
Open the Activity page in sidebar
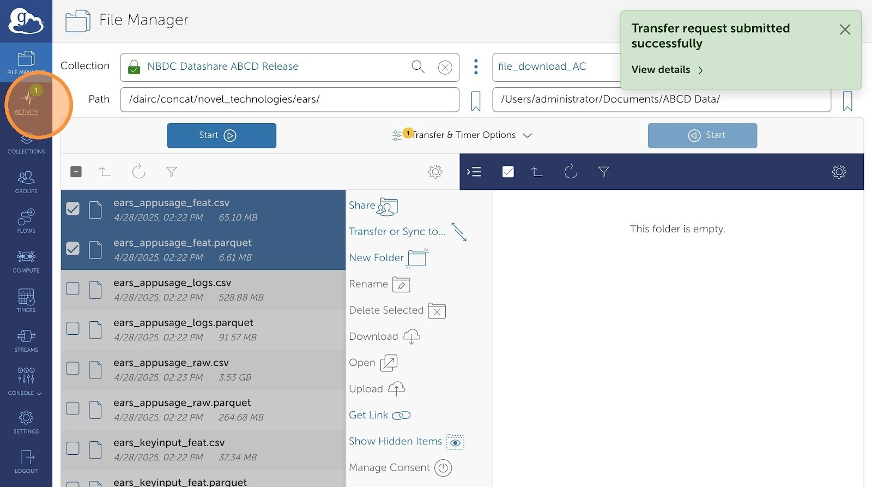point(26,101)
